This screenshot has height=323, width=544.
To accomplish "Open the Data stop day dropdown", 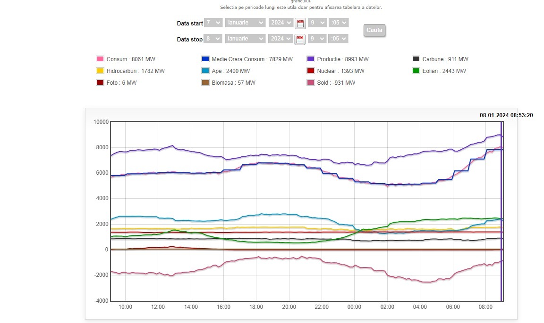I will point(212,39).
